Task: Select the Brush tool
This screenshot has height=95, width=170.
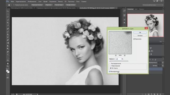Action: click(8, 32)
